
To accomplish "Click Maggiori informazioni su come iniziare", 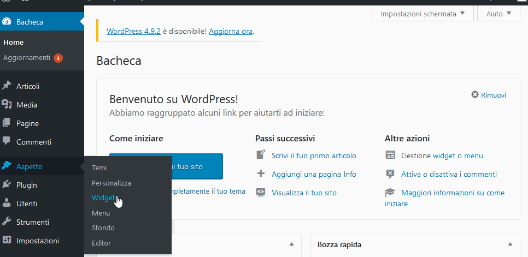I will coord(444,198).
